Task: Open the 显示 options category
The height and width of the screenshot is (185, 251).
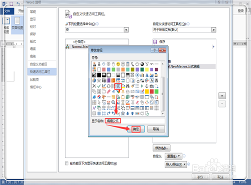Action: 33,19
